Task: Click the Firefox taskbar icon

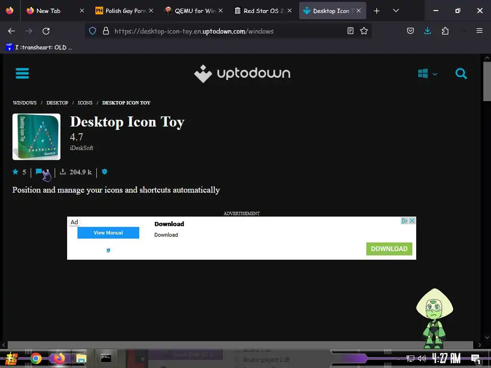Action: (59, 358)
